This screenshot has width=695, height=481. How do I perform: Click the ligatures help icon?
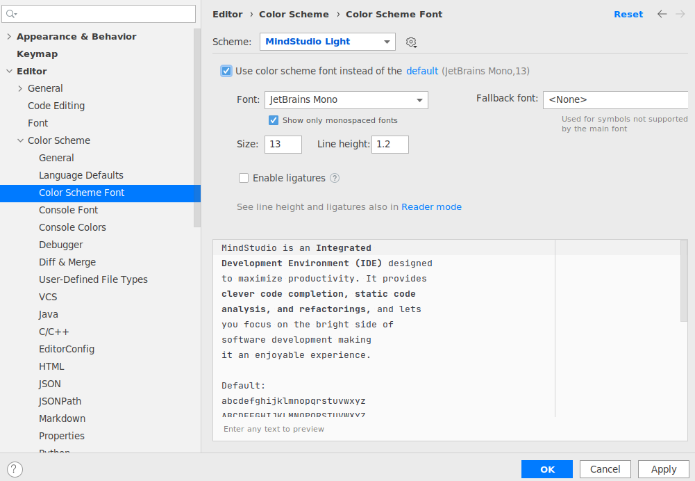335,179
